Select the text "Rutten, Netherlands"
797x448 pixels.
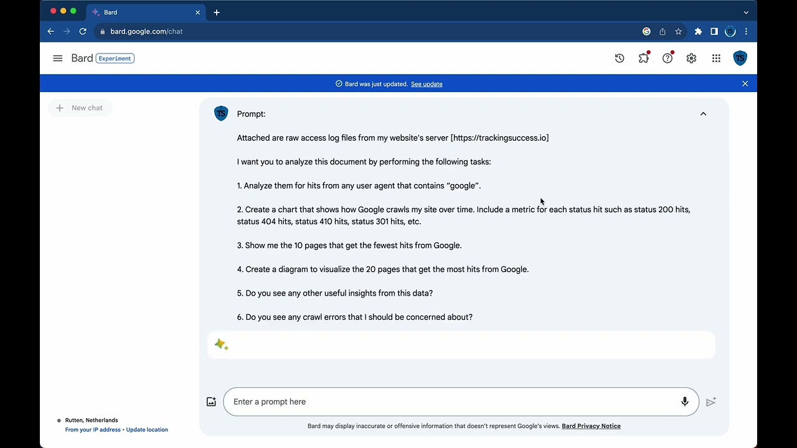[92, 421]
